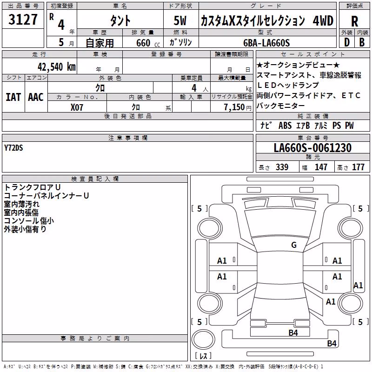This screenshot has height=372, width=372.
Task: Select the model code 6BA-LA660S
Action: click(266, 43)
